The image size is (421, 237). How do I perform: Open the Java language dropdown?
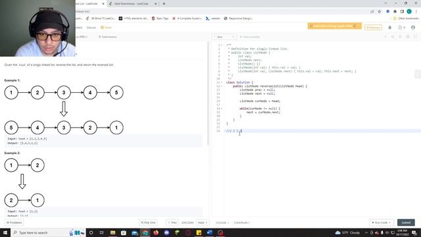(x=224, y=37)
